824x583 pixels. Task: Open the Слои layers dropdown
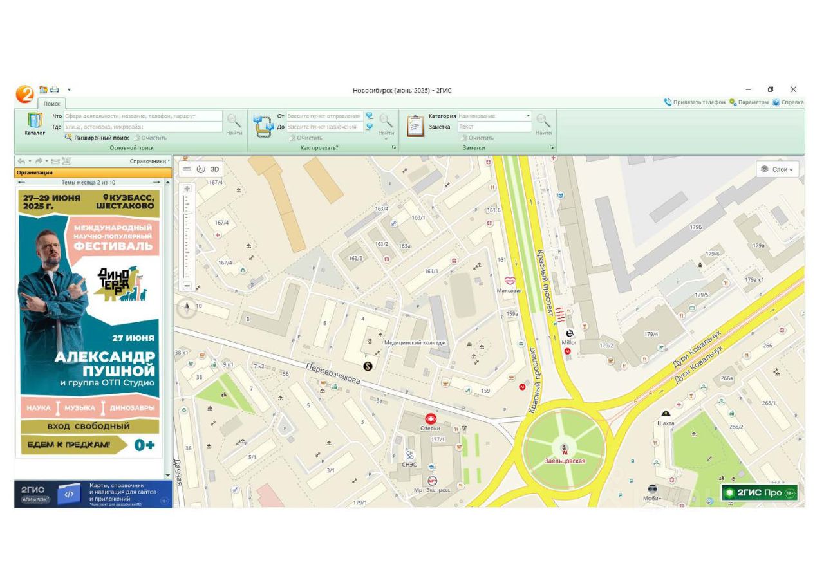click(x=778, y=169)
